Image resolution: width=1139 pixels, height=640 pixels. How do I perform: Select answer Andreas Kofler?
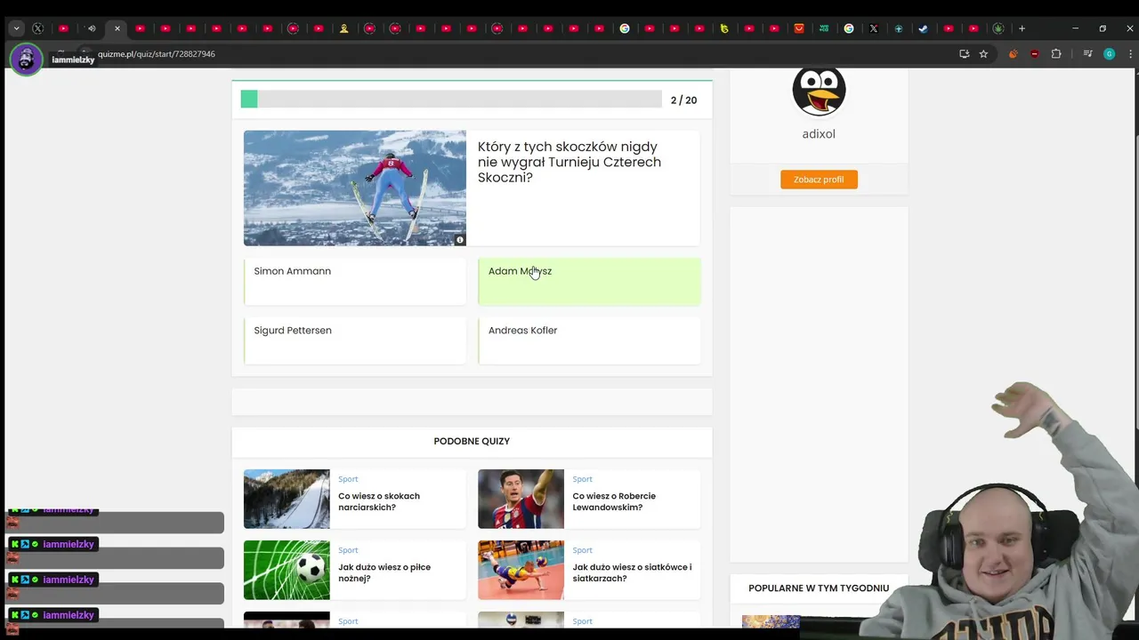click(589, 341)
